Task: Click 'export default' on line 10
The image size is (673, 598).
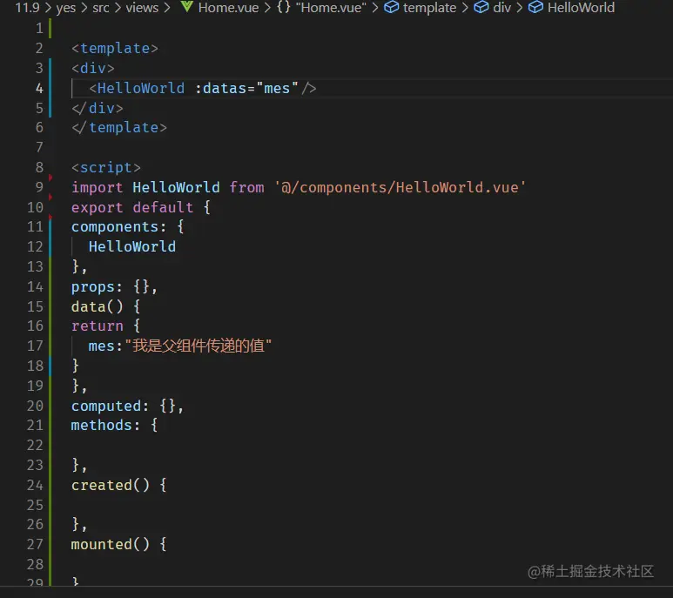Action: click(x=132, y=208)
